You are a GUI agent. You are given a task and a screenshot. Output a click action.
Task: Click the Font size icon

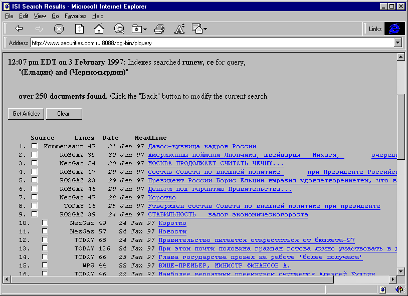179,29
